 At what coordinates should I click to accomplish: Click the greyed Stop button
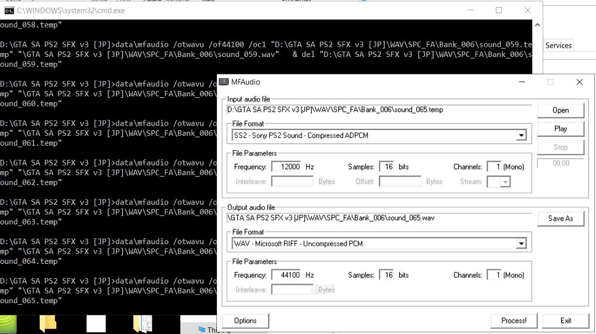tap(560, 147)
